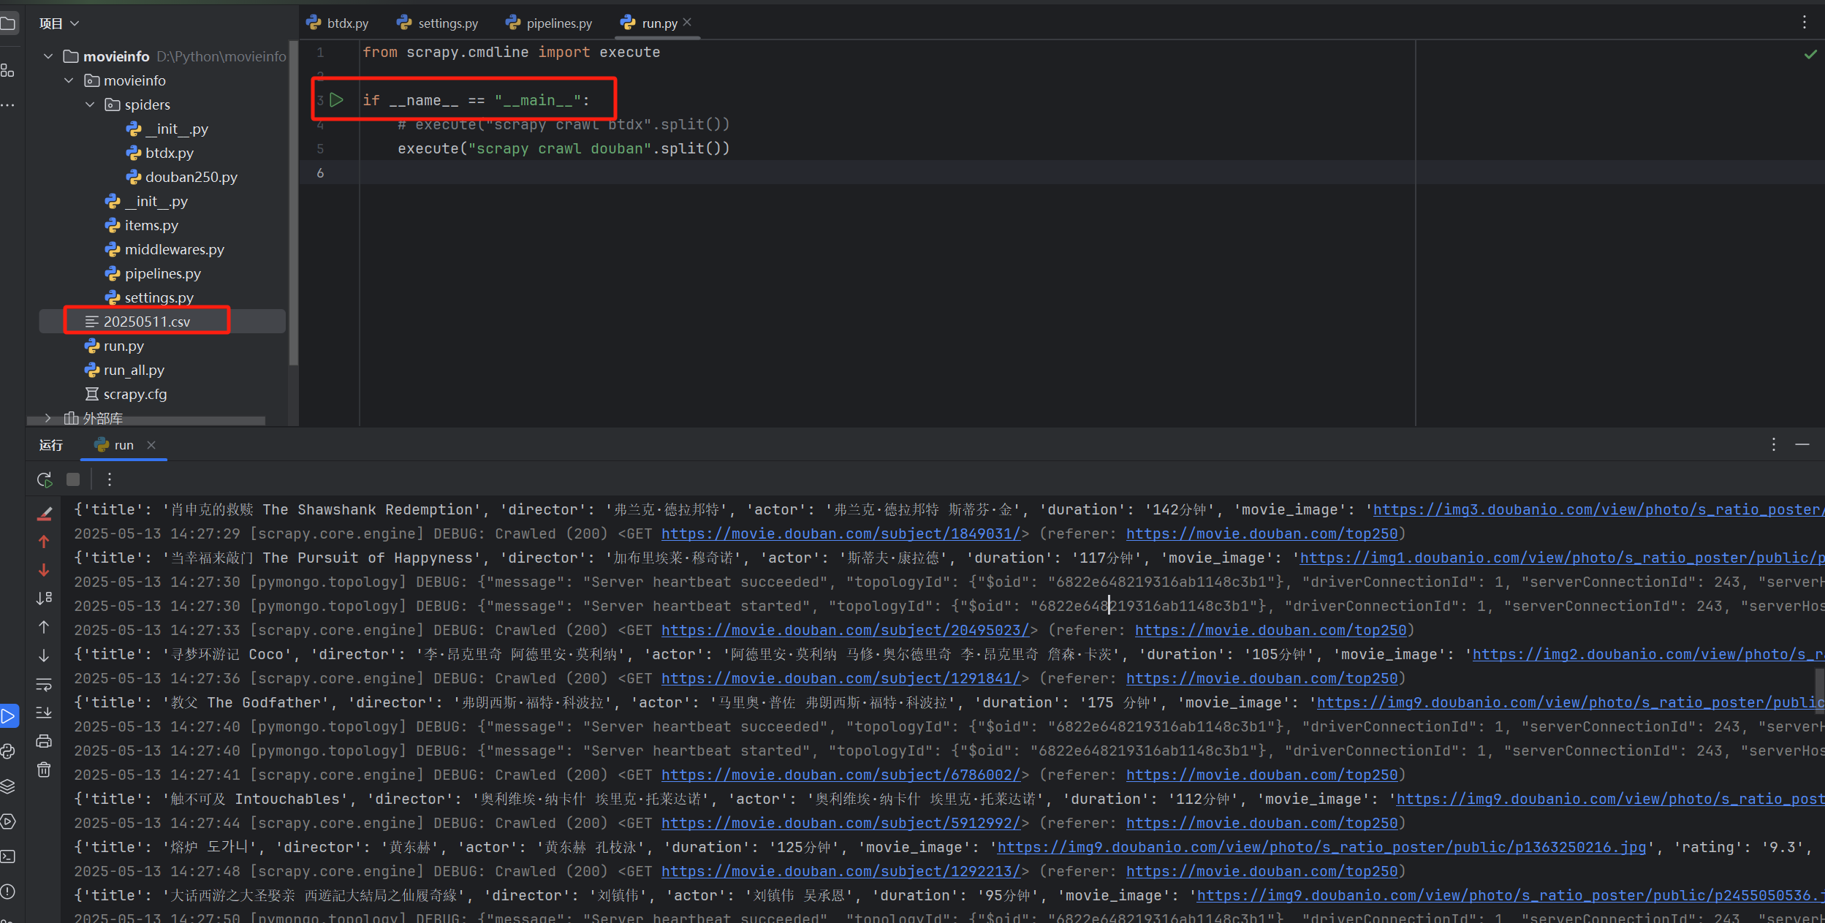
Task: Collapse the spiders folder
Action: pyautogui.click(x=90, y=105)
